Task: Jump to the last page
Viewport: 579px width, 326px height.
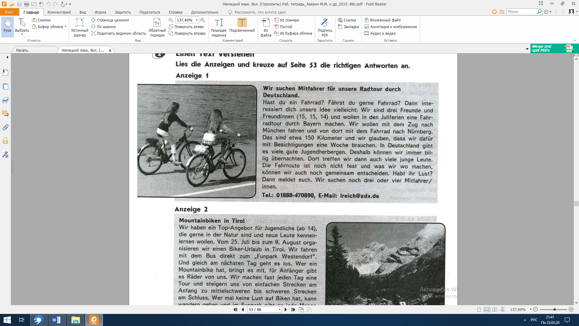Action: (293, 310)
